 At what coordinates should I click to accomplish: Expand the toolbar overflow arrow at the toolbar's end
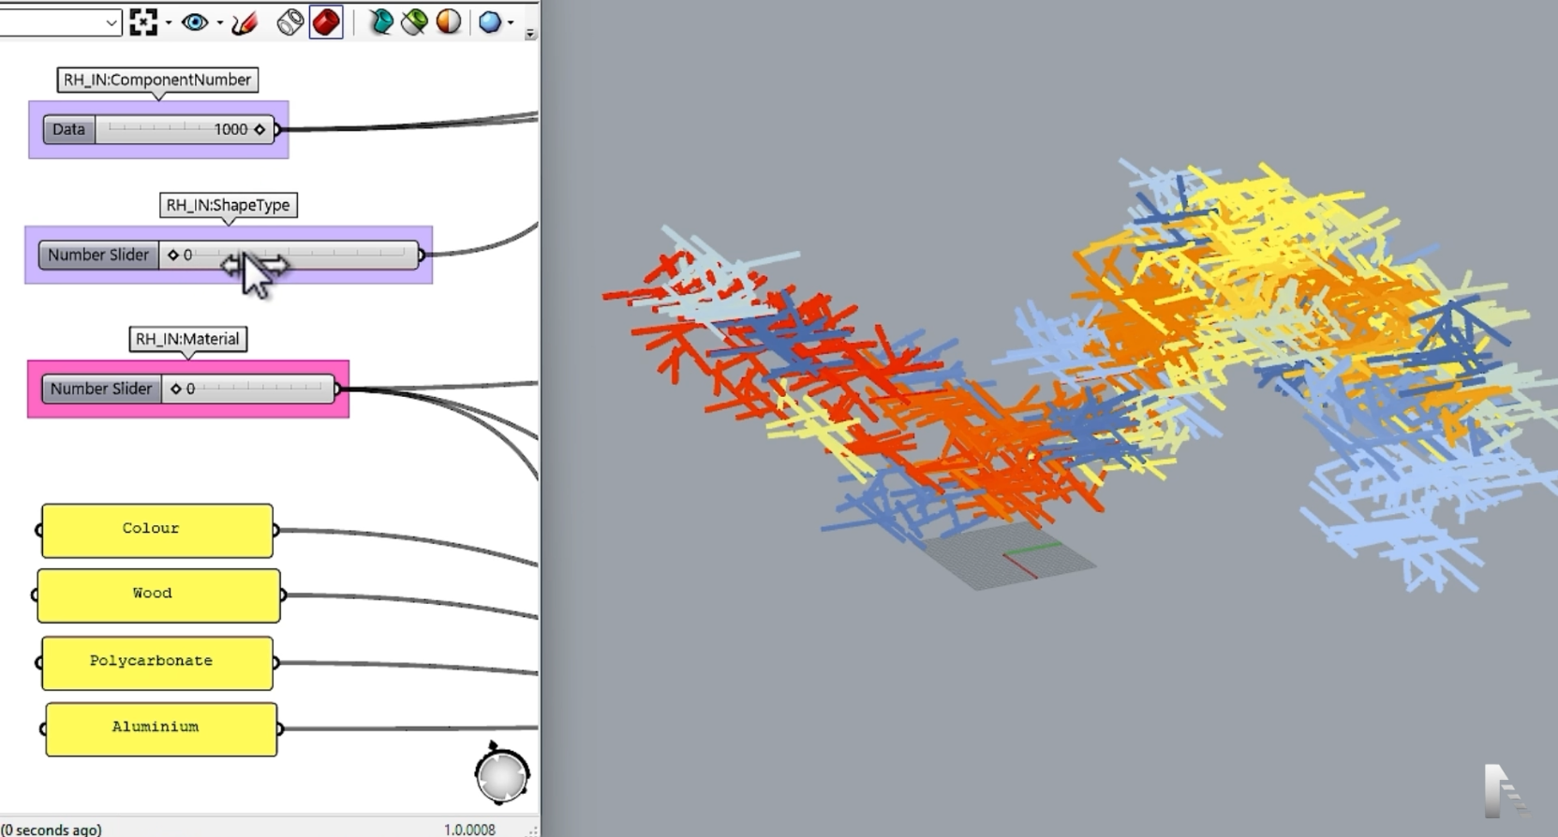coord(530,34)
